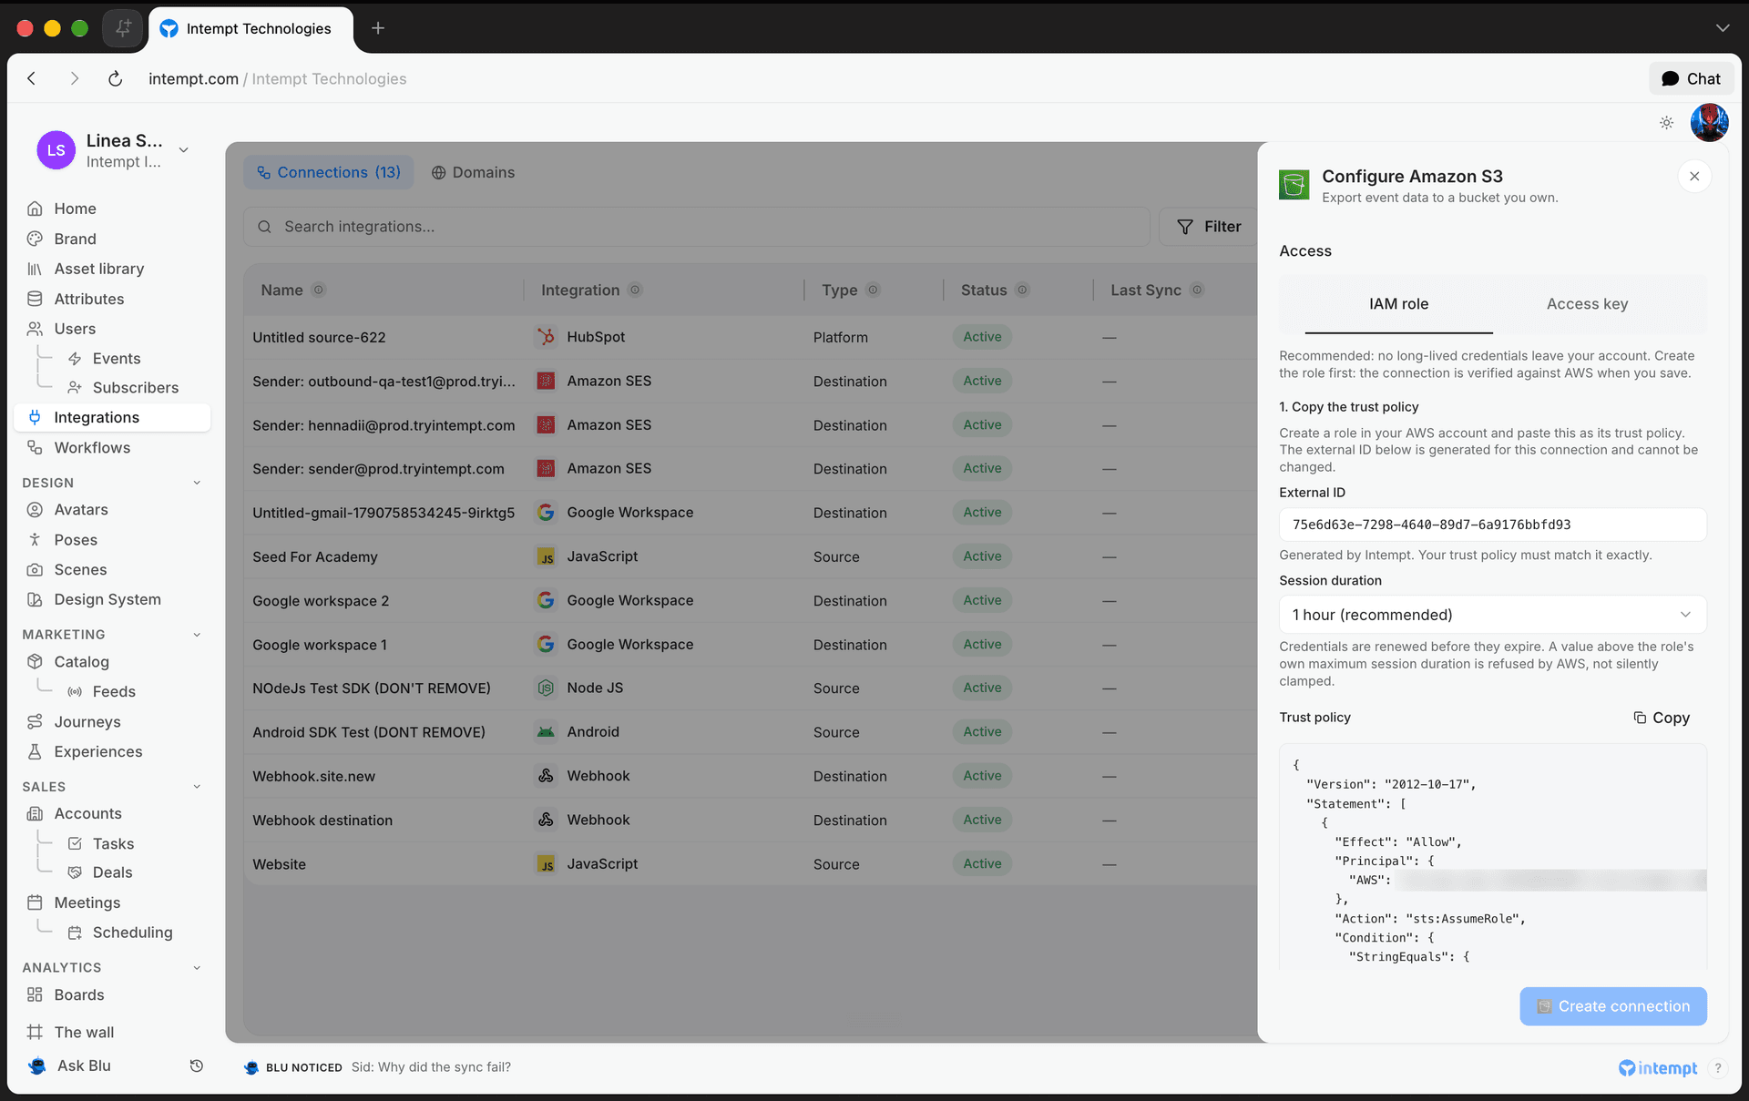The height and width of the screenshot is (1101, 1749).
Task: Toggle the light/dark theme sun icon
Action: coord(1666,123)
